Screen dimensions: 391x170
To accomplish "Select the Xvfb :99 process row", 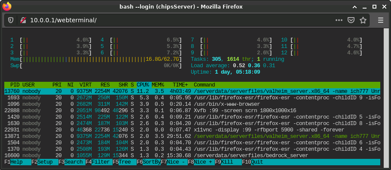I will point(192,110).
